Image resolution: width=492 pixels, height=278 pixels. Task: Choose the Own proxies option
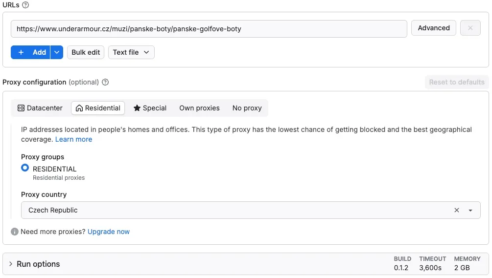click(x=199, y=108)
